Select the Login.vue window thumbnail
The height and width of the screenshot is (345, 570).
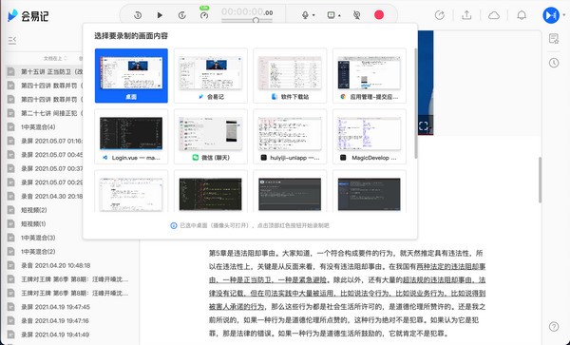[131, 137]
